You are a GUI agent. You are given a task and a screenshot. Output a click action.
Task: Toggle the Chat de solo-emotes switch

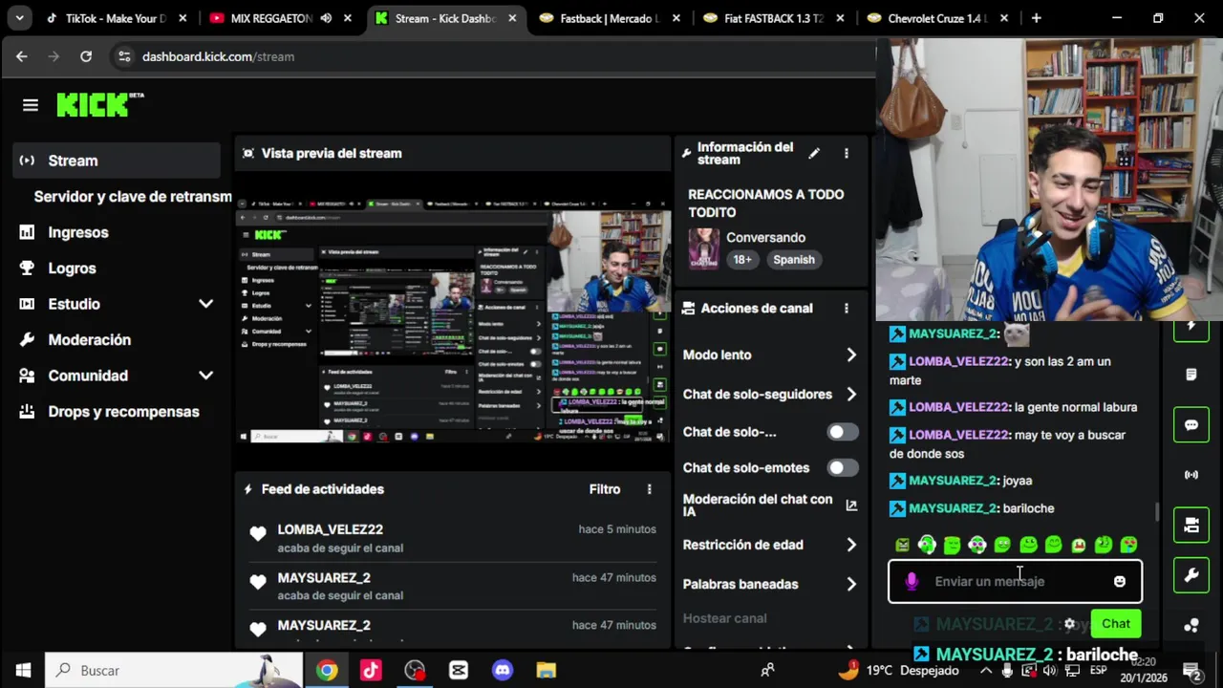point(843,468)
